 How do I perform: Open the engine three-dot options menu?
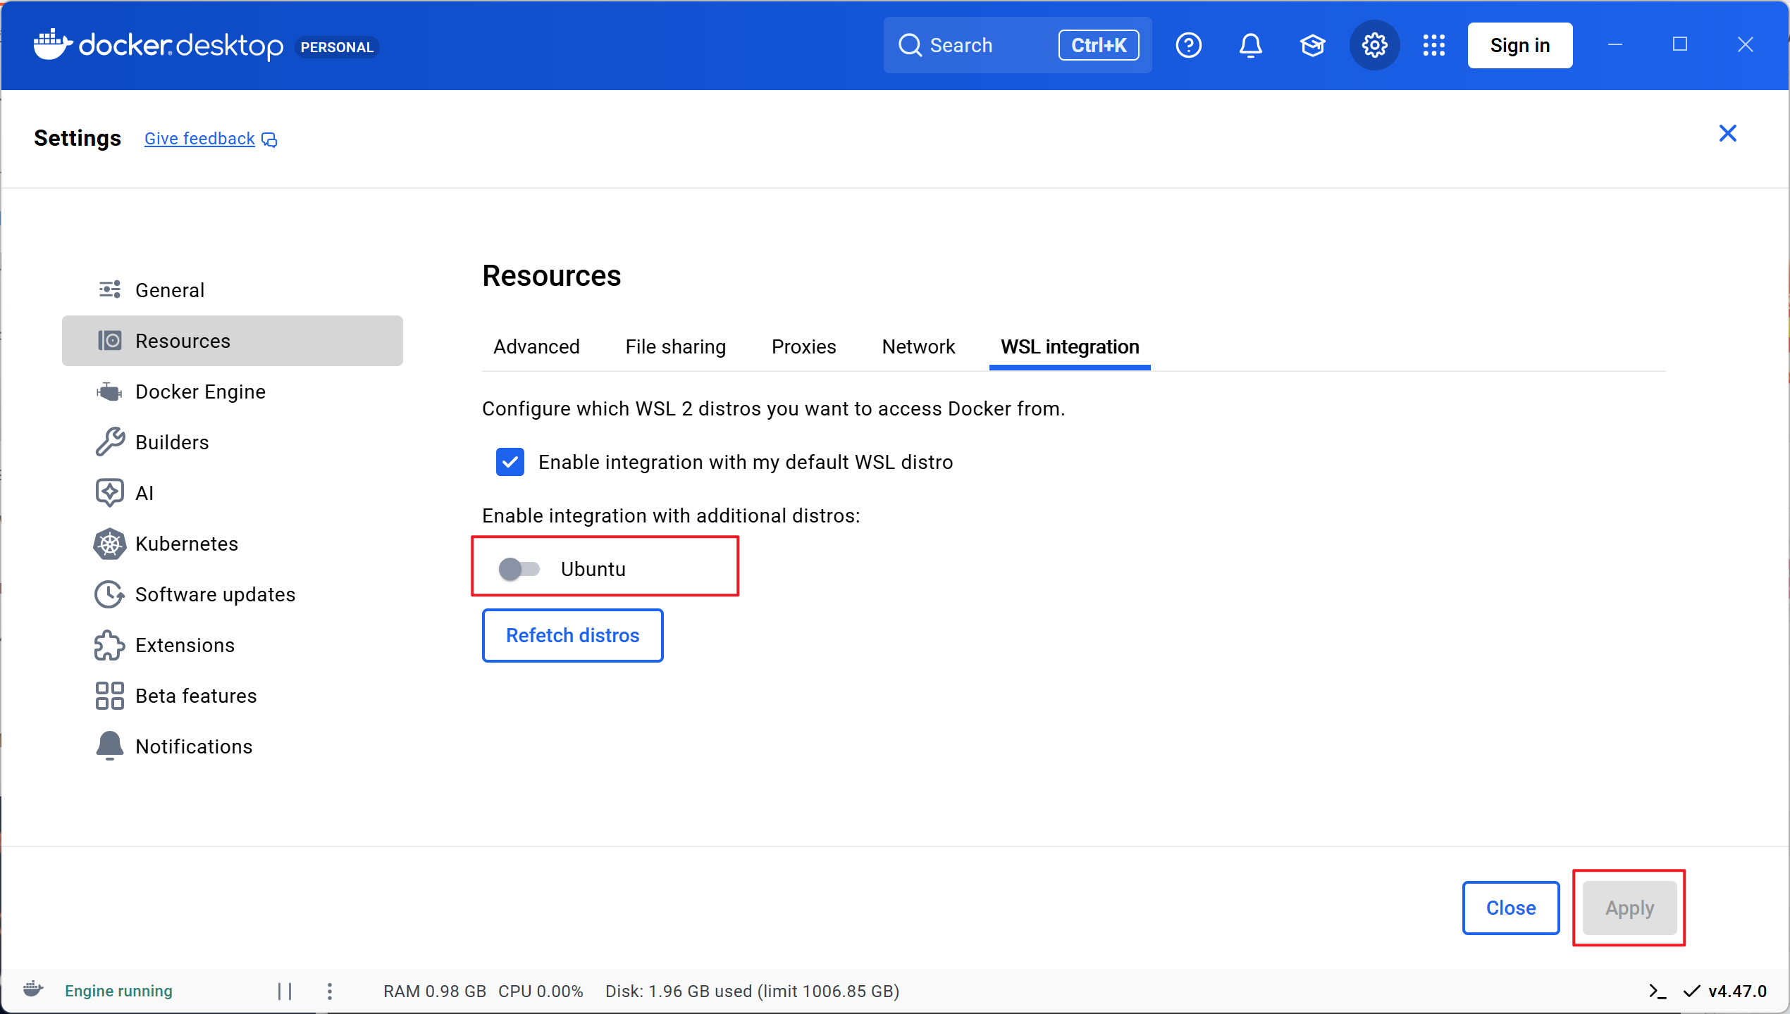[x=330, y=991]
